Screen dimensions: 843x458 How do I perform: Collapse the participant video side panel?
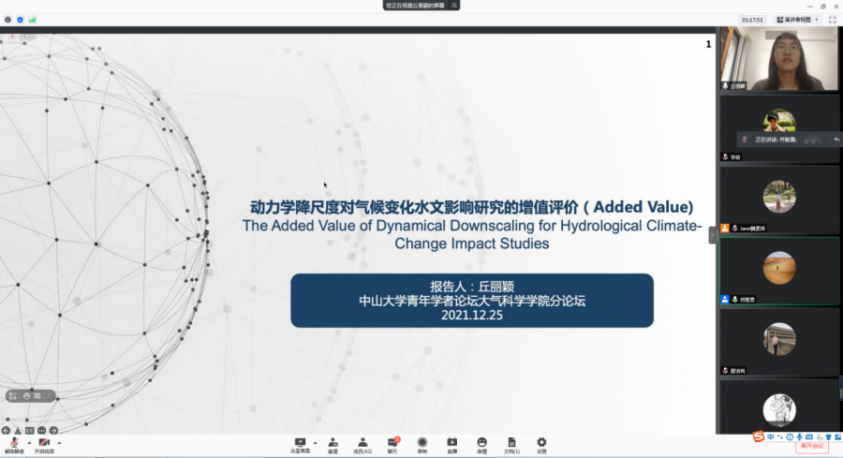tap(712, 236)
